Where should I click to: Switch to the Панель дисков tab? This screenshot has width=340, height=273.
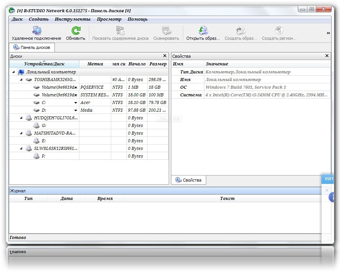[32, 47]
